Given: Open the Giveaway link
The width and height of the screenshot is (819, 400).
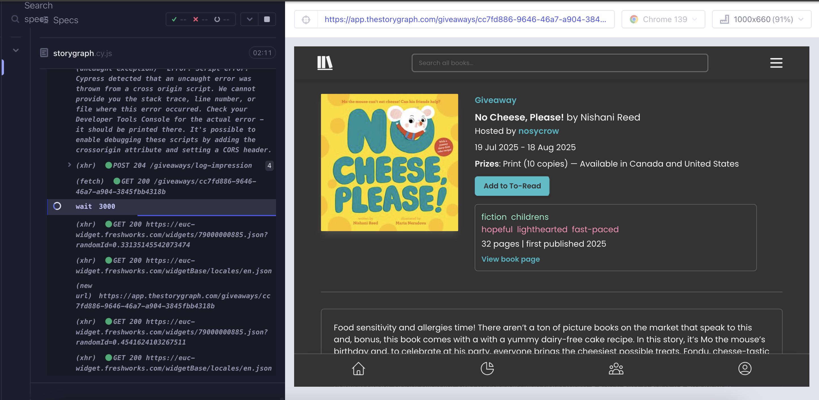Looking at the screenshot, I should (x=495, y=100).
